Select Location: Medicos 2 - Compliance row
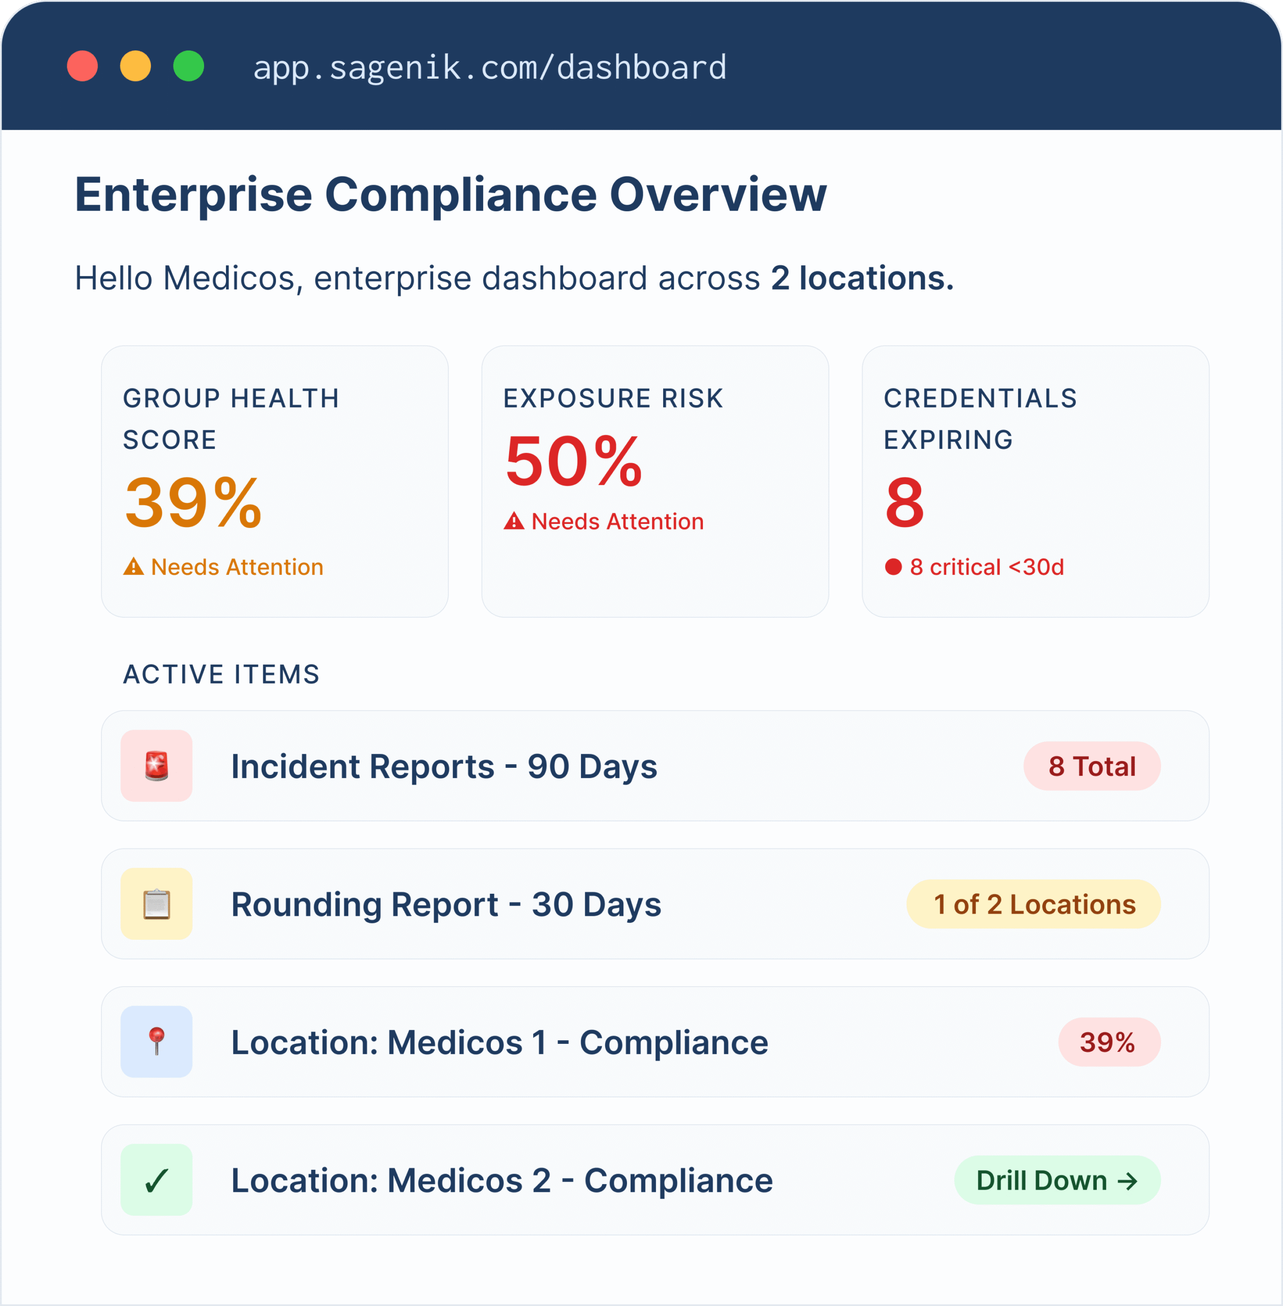1283x1306 pixels. (502, 1181)
